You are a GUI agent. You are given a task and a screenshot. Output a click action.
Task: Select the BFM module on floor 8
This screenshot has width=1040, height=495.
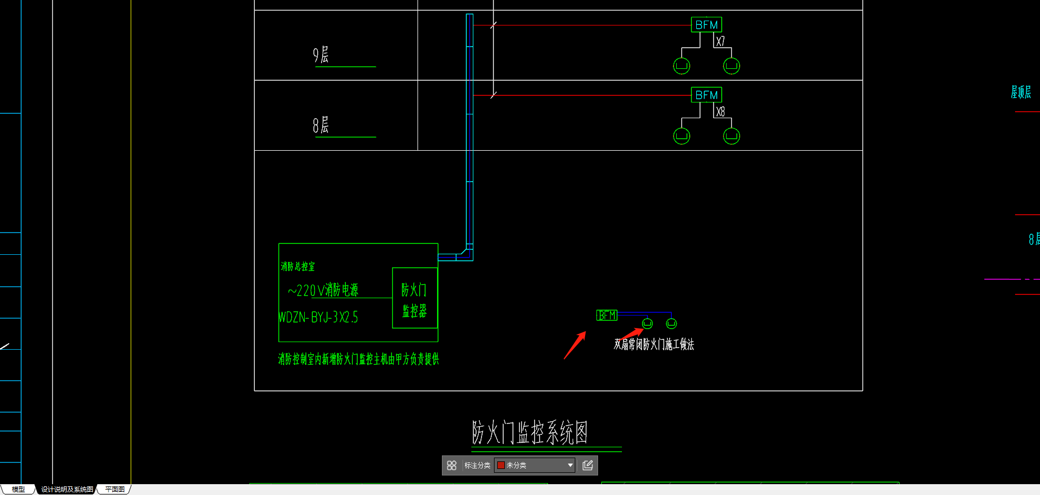pos(707,95)
